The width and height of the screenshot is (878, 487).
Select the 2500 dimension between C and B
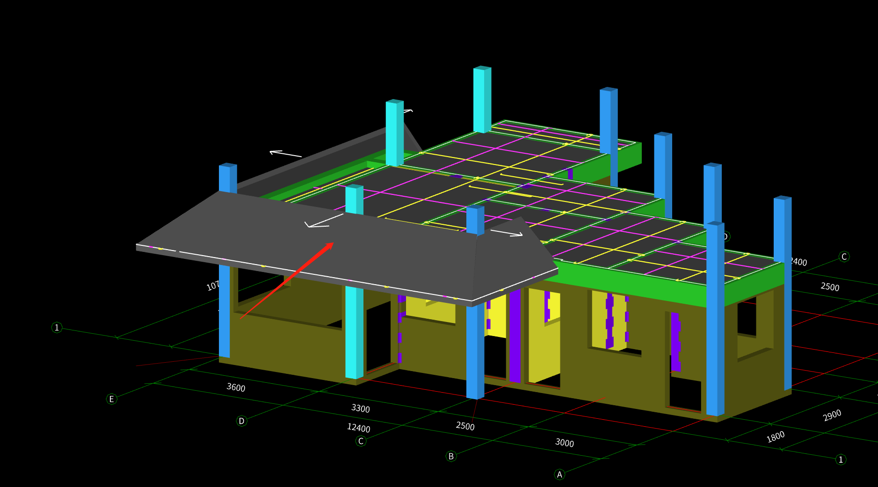465,426
